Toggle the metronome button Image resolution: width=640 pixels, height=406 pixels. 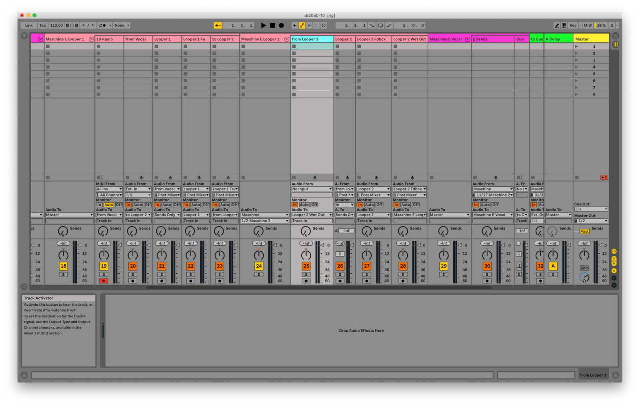pyautogui.click(x=103, y=26)
